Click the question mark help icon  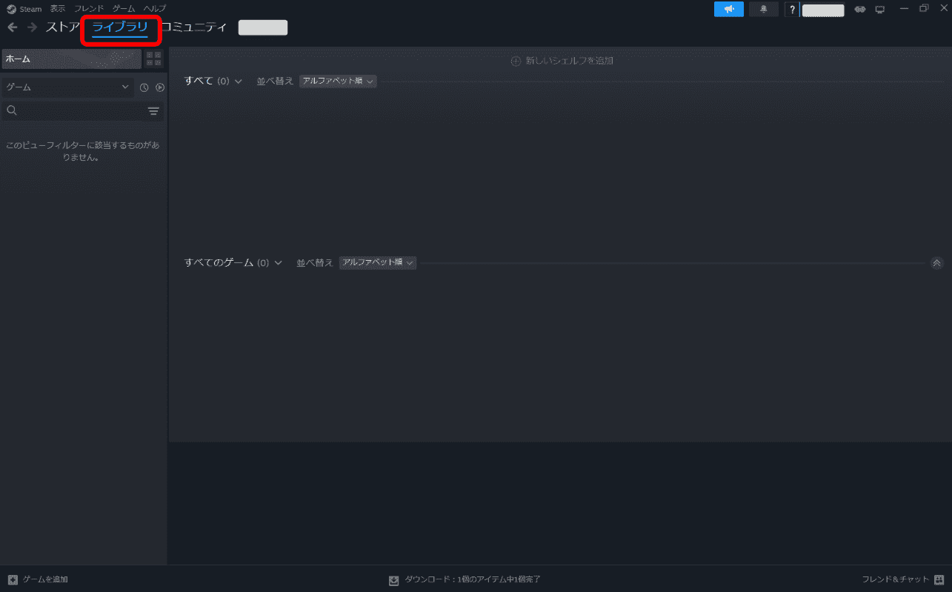[x=793, y=10]
